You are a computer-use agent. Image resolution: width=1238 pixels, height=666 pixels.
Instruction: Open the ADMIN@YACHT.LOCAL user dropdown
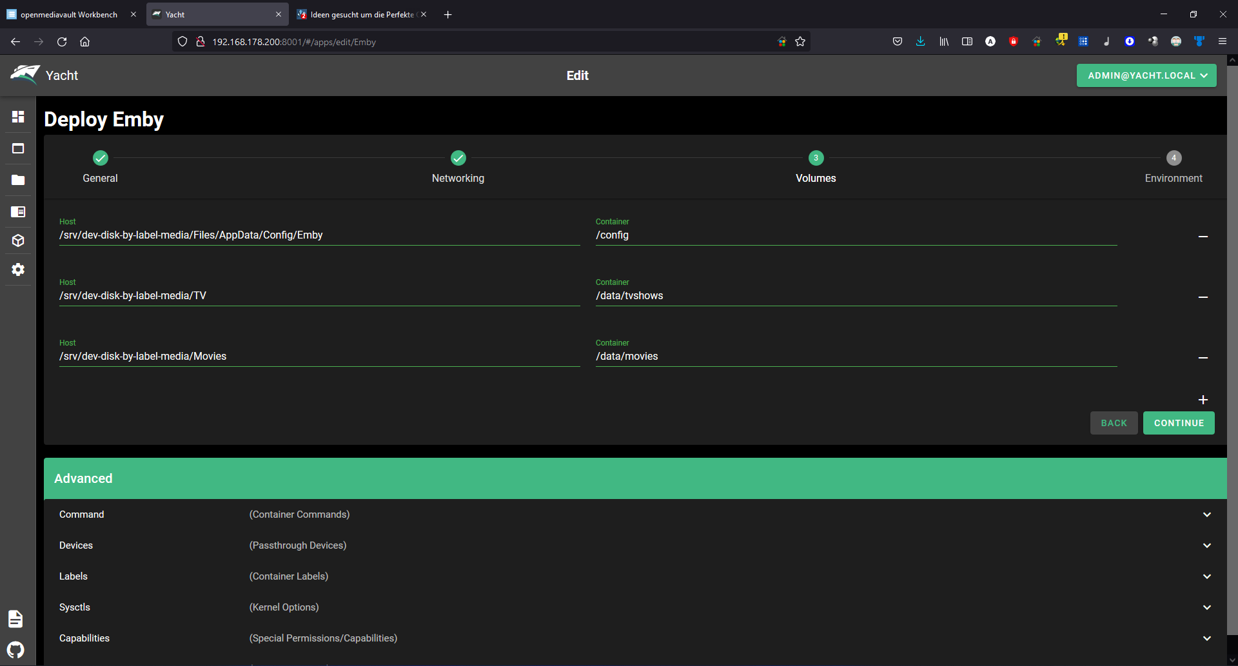pyautogui.click(x=1146, y=75)
